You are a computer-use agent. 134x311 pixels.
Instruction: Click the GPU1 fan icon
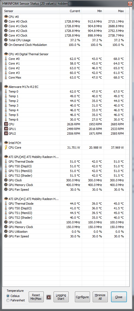(x=6, y=129)
